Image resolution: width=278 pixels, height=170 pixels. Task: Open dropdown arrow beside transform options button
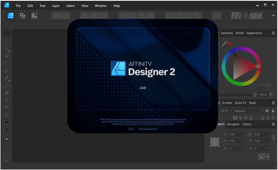[268, 156]
